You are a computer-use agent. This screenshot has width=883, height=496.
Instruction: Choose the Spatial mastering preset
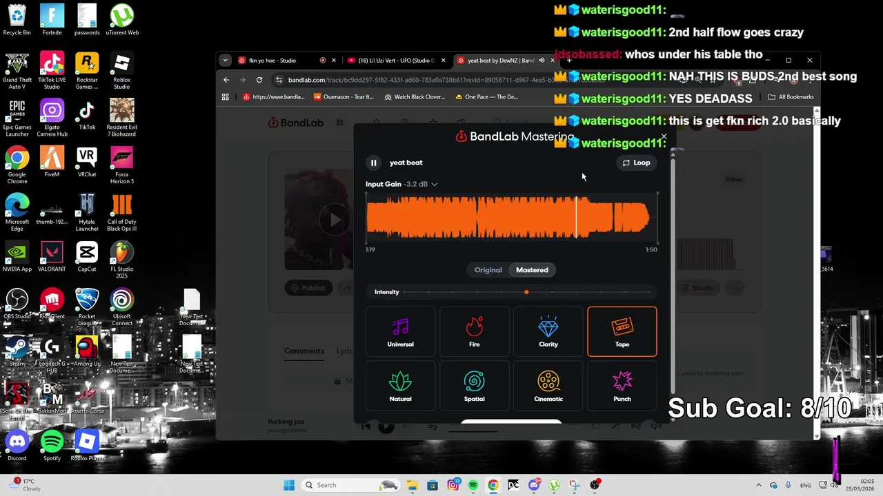point(474,386)
